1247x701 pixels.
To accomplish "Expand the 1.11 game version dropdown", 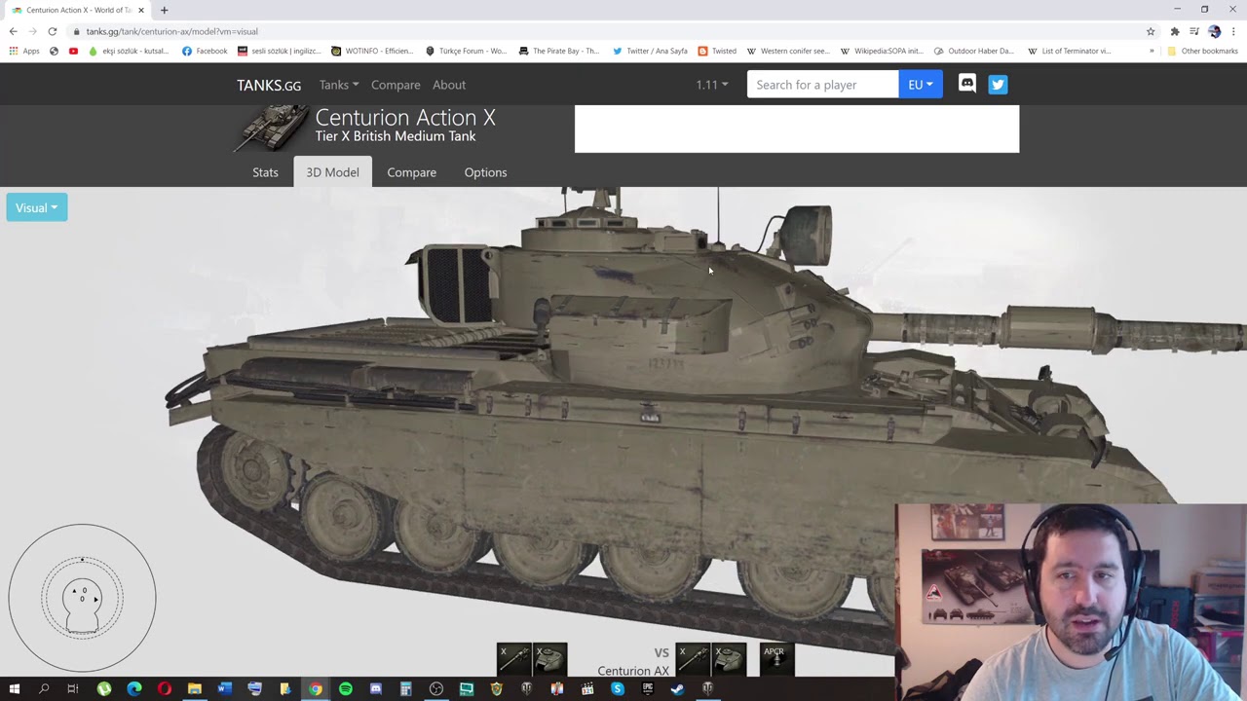I will pyautogui.click(x=711, y=85).
